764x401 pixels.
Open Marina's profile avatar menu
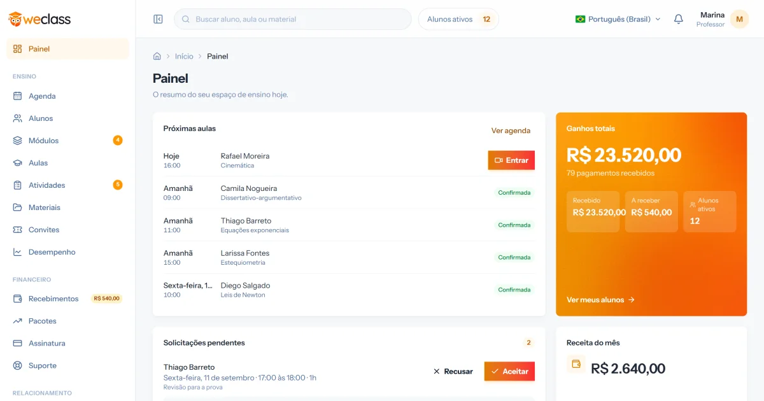739,19
